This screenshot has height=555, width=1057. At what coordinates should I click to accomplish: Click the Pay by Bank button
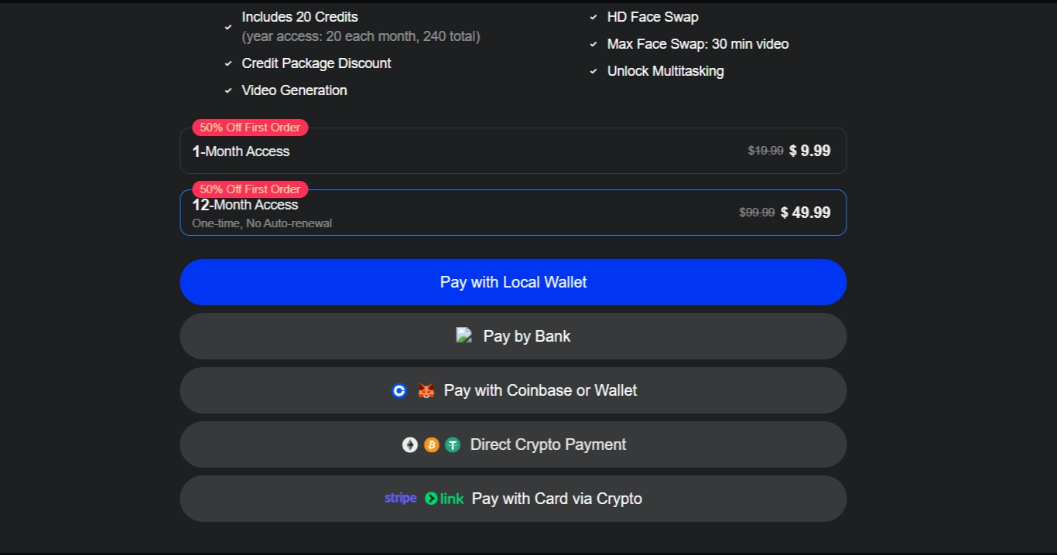click(x=513, y=335)
